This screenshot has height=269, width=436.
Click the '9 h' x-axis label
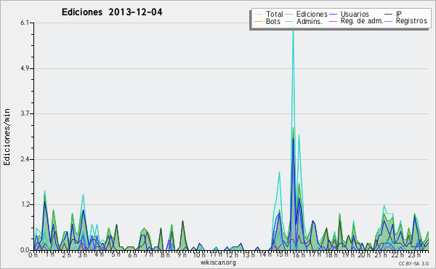[182, 254]
